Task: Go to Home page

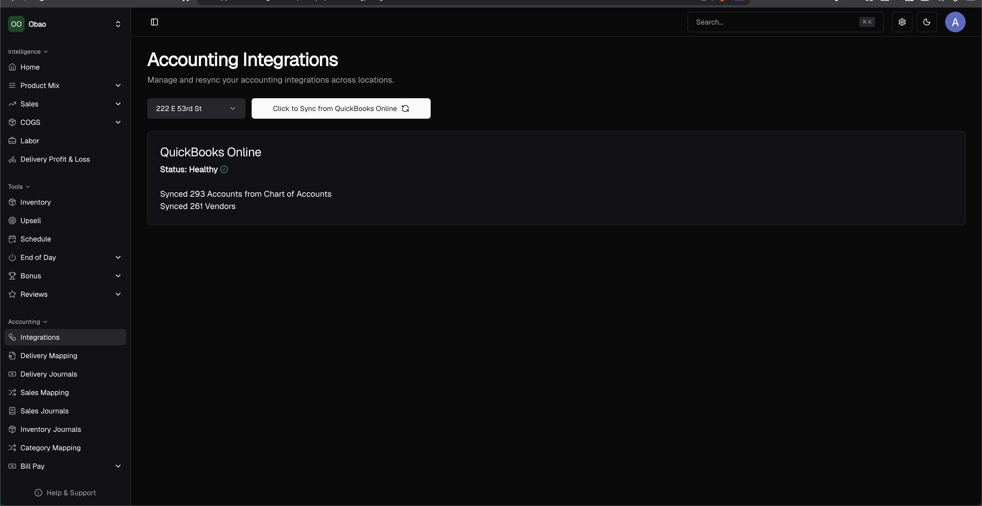Action: tap(65, 67)
